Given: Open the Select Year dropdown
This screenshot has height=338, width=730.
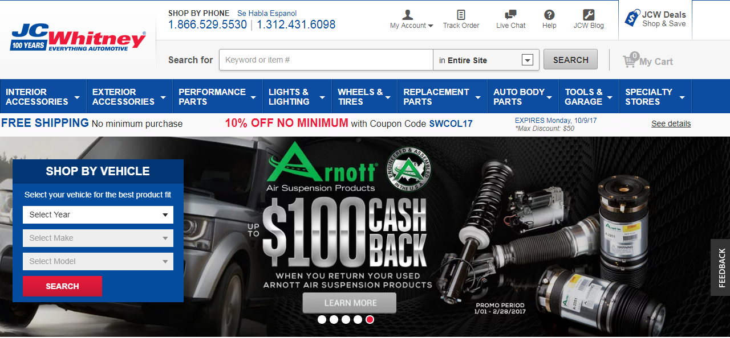Looking at the screenshot, I should coord(98,215).
